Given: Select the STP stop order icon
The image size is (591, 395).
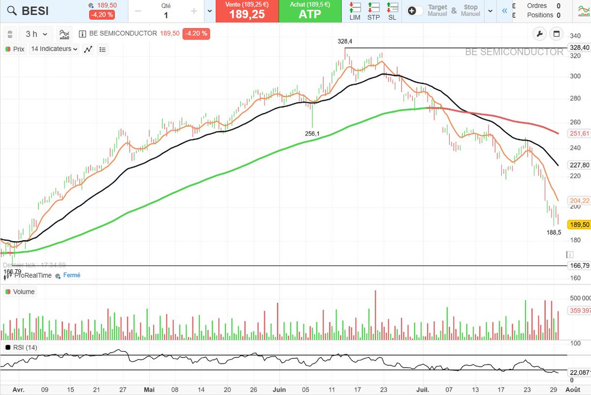Looking at the screenshot, I should pos(373,11).
